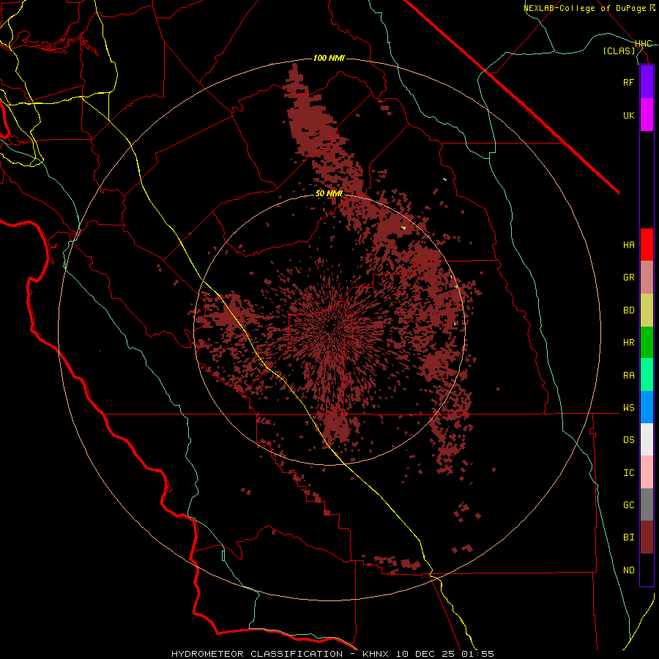Click the HA red legend swatch
The width and height of the screenshot is (659, 659).
pos(647,245)
